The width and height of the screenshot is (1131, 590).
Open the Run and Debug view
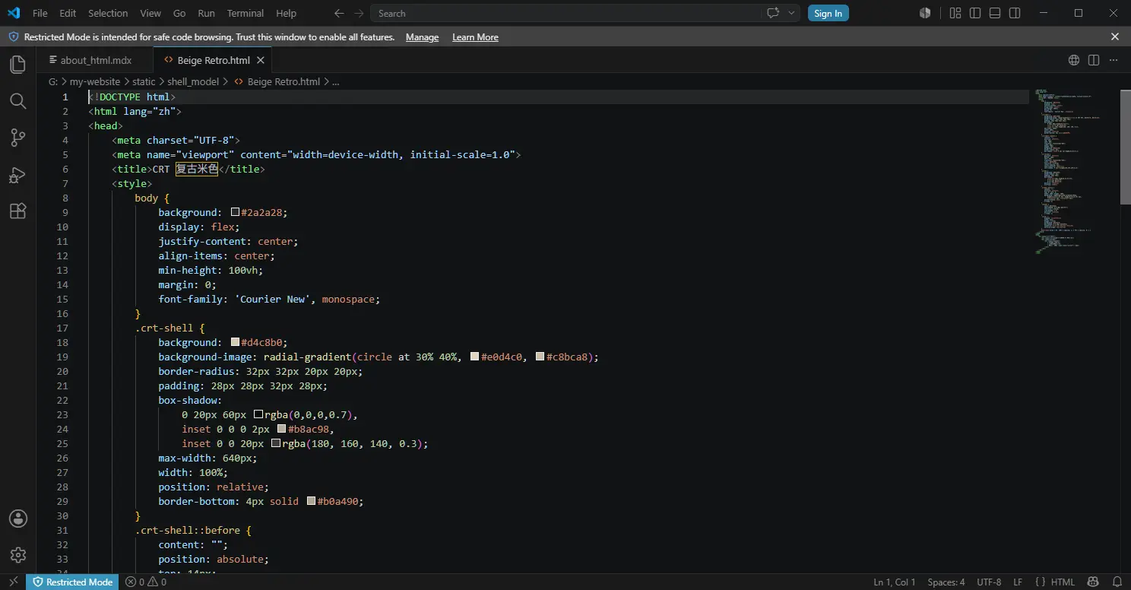coord(17,175)
